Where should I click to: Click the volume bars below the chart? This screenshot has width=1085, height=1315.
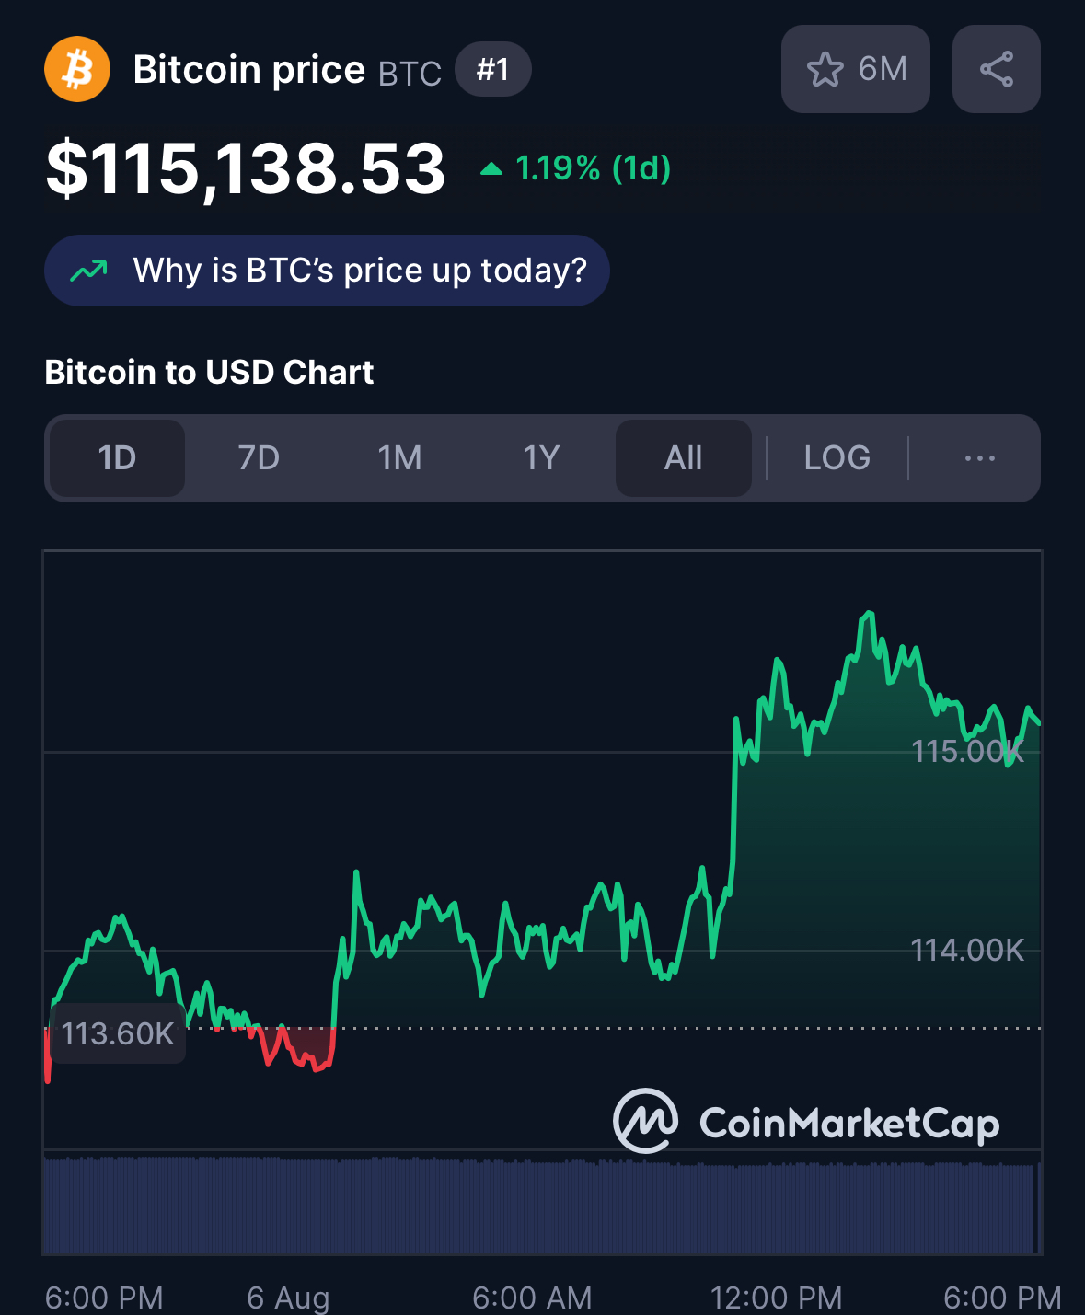[x=542, y=1205]
